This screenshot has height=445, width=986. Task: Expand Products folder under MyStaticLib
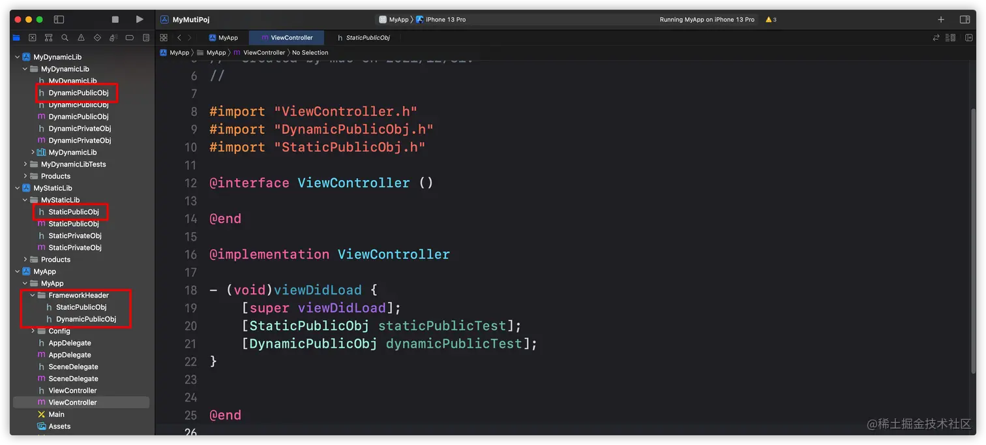click(25, 260)
